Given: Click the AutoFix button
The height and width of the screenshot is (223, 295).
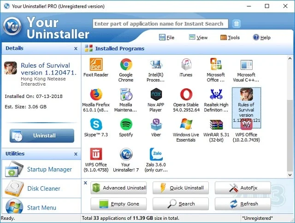Looking at the screenshot, I should click(243, 188).
